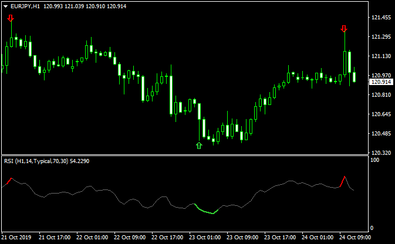
Task: Click the price scale value 121.295
Action: (382, 37)
